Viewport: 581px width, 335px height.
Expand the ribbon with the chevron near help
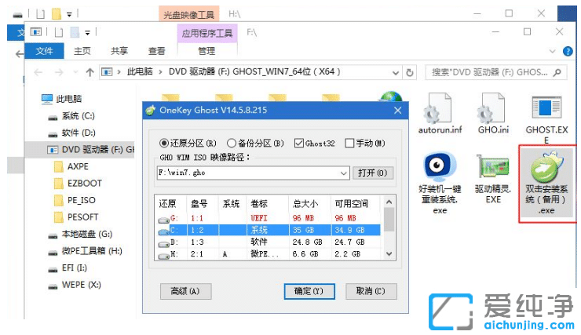(x=552, y=51)
